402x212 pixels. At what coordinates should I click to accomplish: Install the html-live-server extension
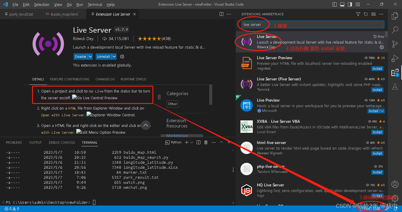point(377,153)
